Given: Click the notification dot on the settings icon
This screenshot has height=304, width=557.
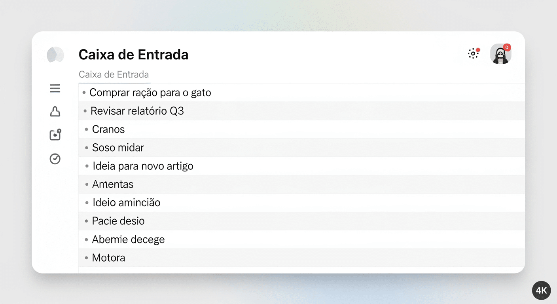Looking at the screenshot, I should coord(478,50).
